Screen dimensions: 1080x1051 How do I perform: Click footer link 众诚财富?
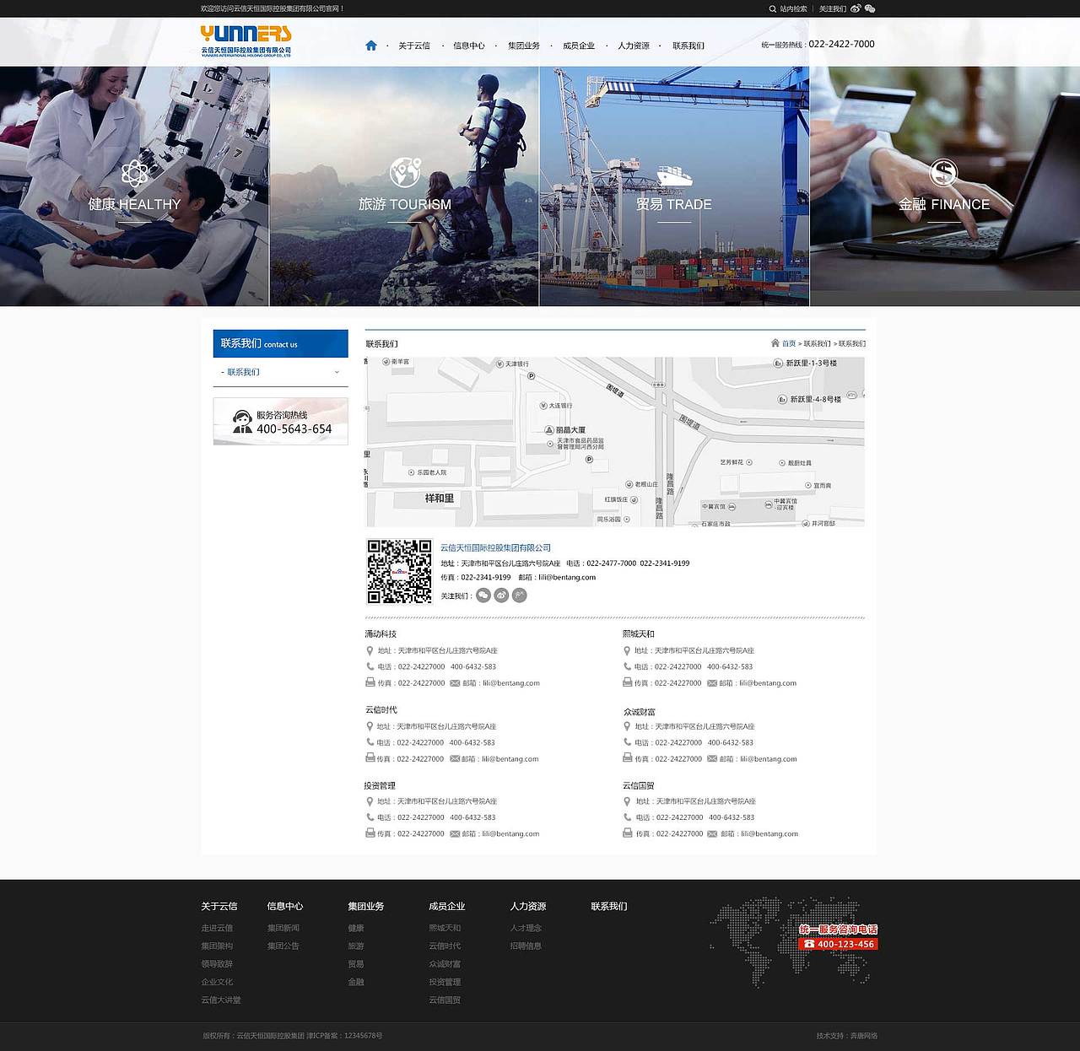[445, 963]
